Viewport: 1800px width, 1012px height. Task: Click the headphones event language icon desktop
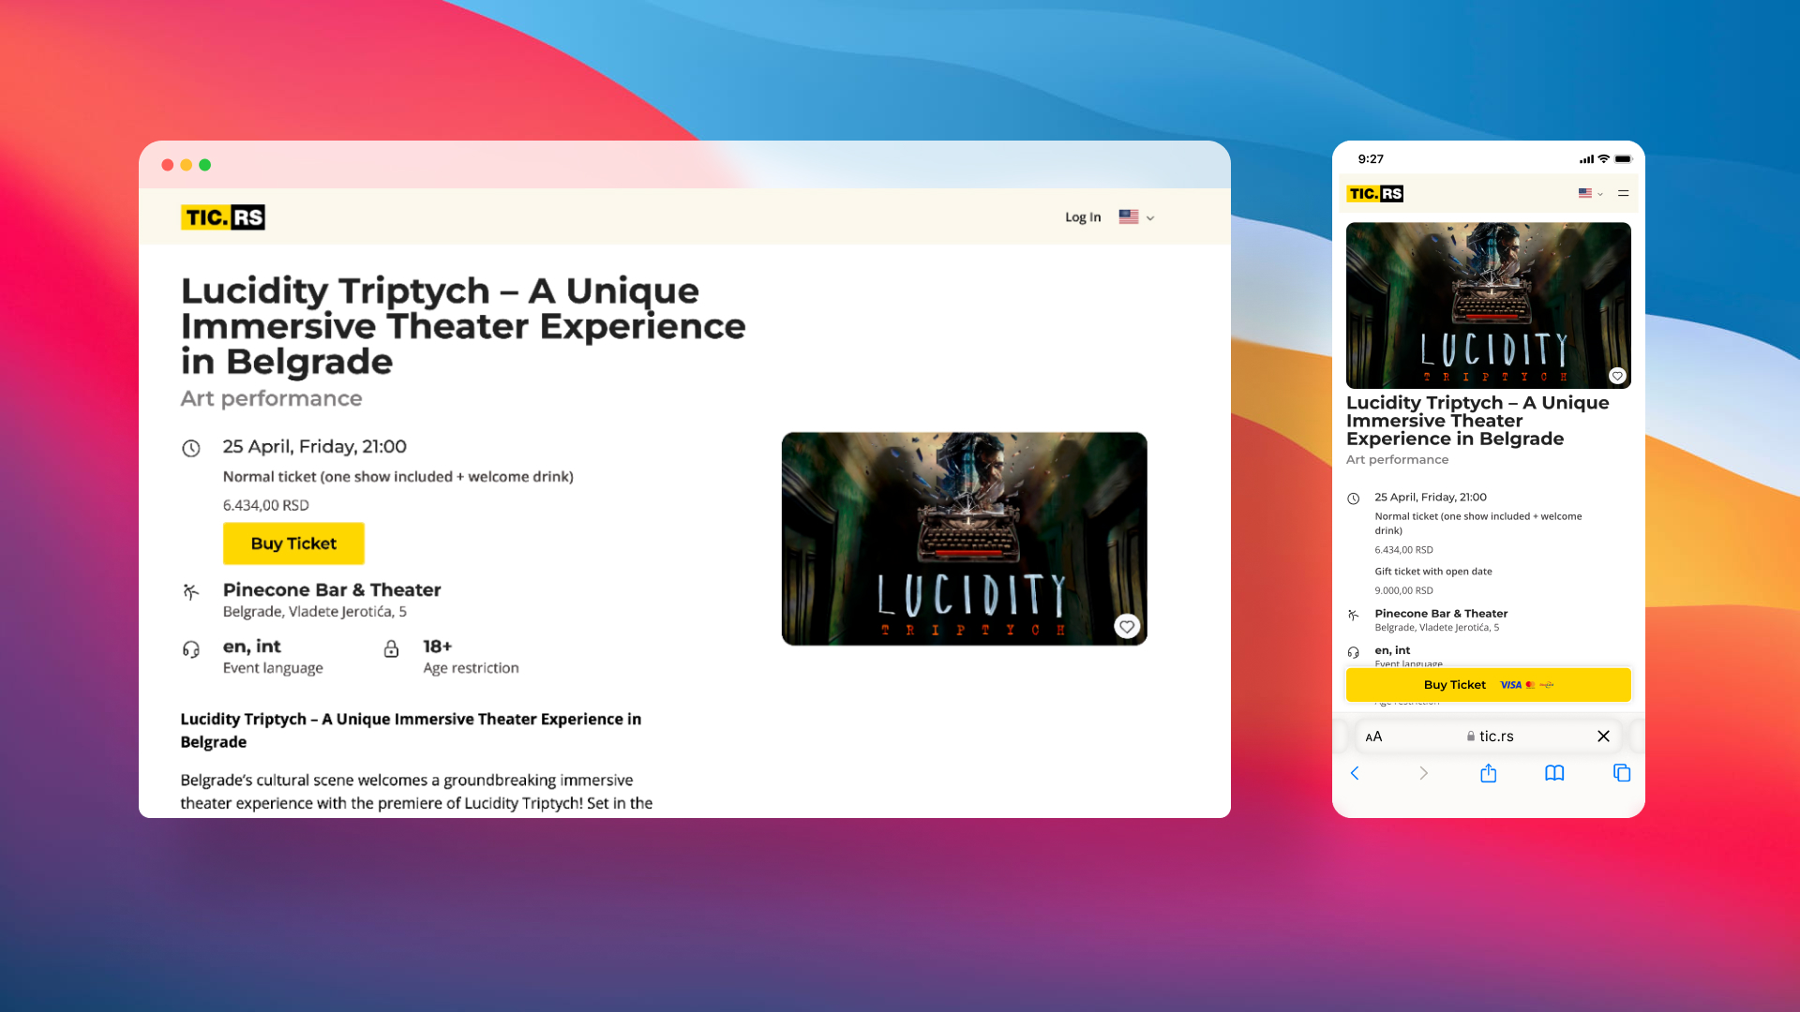191,649
